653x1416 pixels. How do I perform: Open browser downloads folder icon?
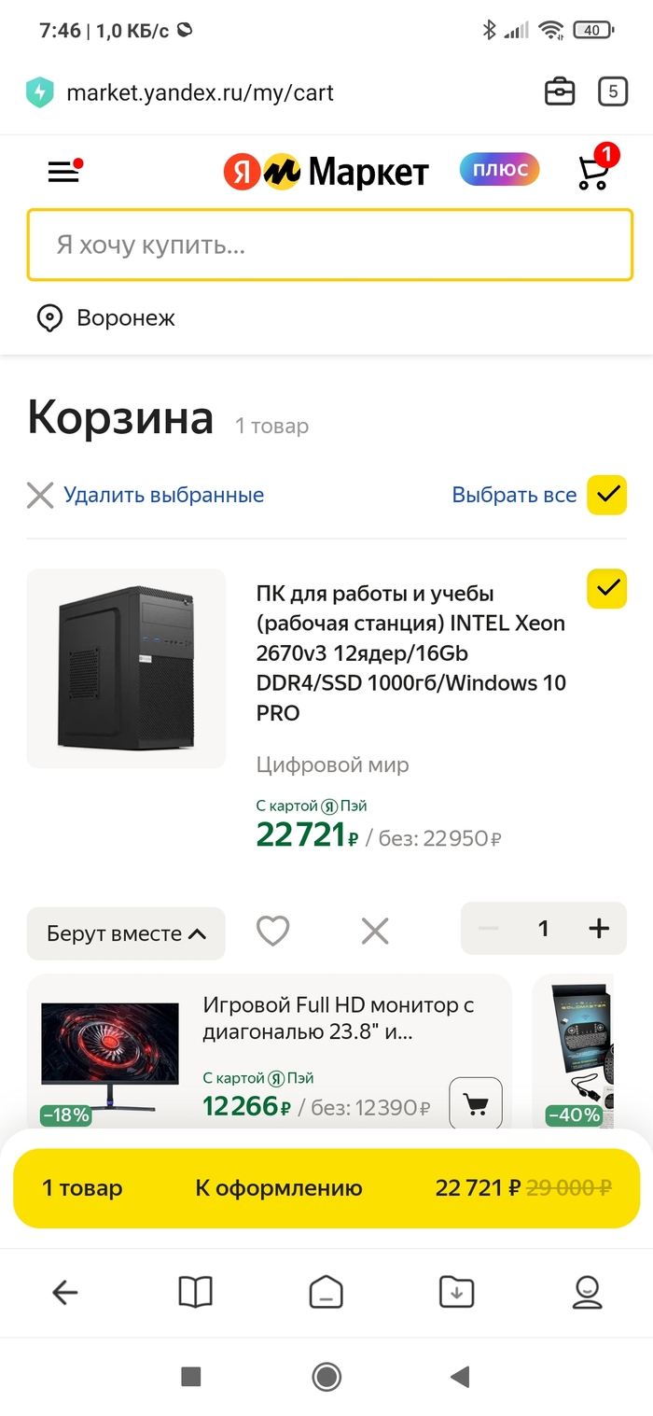(x=457, y=1292)
